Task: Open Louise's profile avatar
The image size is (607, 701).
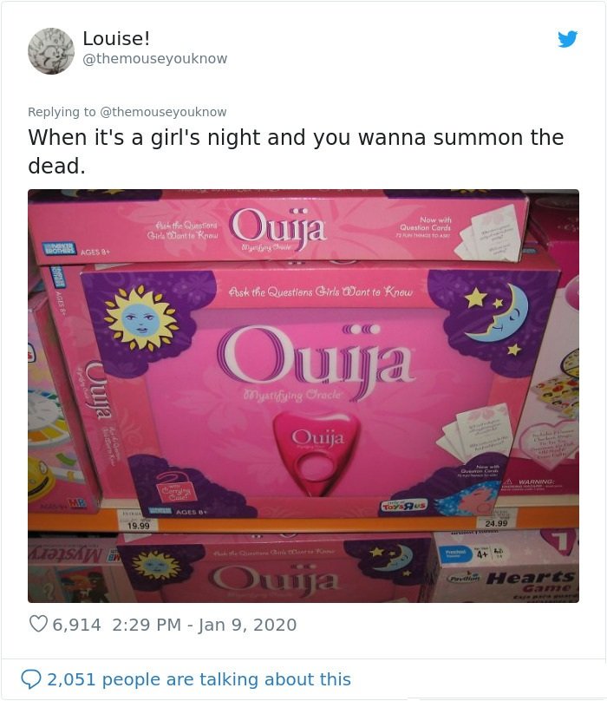Action: [51, 51]
